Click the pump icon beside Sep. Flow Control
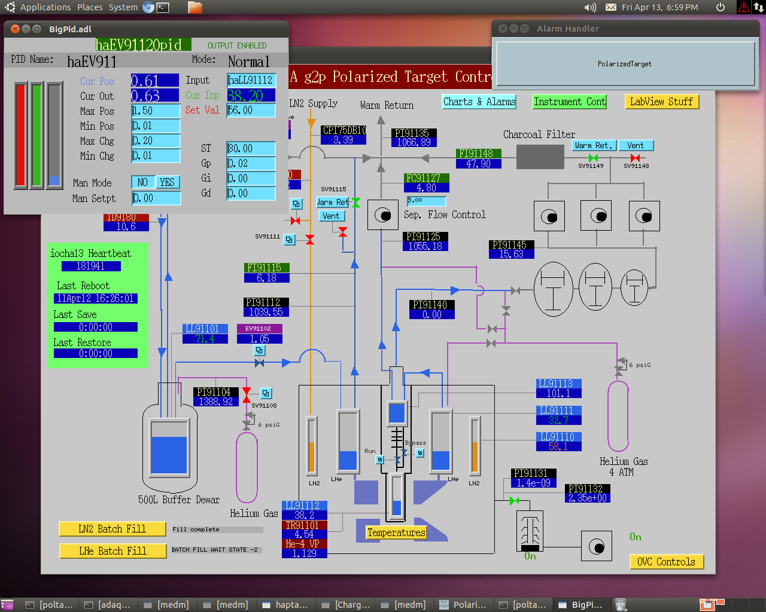Image resolution: width=766 pixels, height=612 pixels. coord(383,215)
